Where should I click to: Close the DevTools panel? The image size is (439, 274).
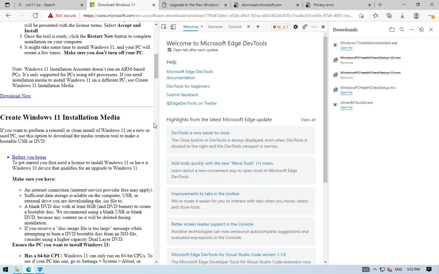pos(323,27)
